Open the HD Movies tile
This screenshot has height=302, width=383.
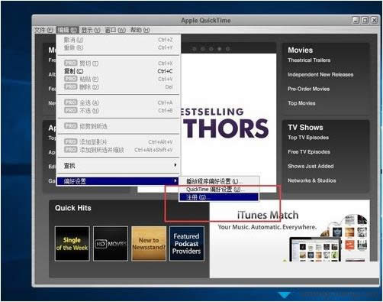111,244
